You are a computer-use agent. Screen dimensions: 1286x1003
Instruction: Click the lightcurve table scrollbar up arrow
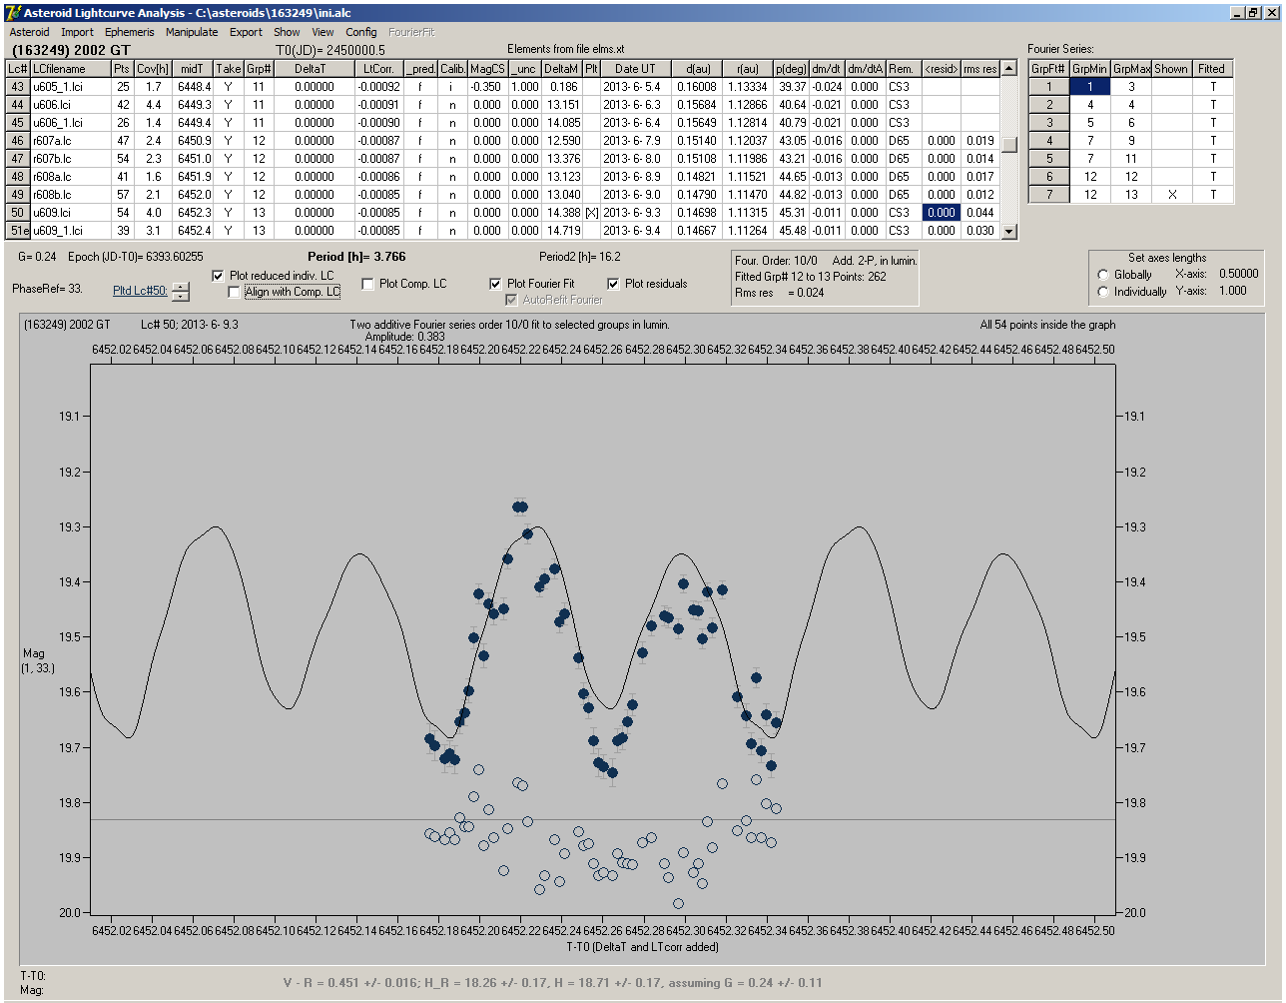tap(1009, 69)
